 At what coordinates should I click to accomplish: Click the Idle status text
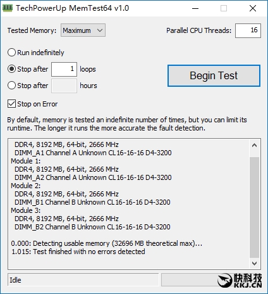[15, 280]
